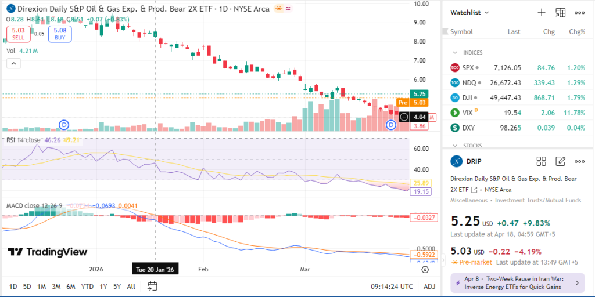Click the plus icon on the price scale
The image size is (595, 297).
pos(404,117)
